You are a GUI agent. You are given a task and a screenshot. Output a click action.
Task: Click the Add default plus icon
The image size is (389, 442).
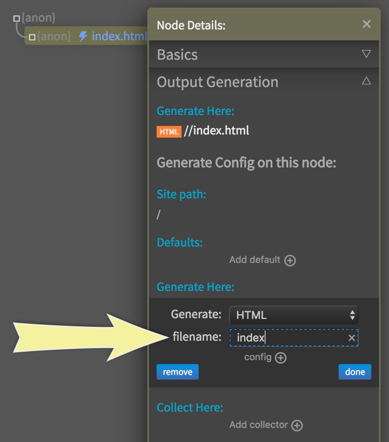[x=290, y=260]
